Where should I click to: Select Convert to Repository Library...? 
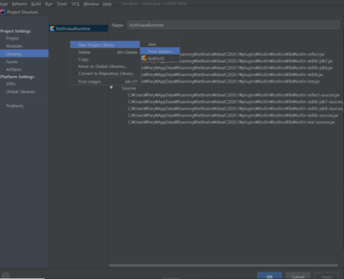pos(105,74)
